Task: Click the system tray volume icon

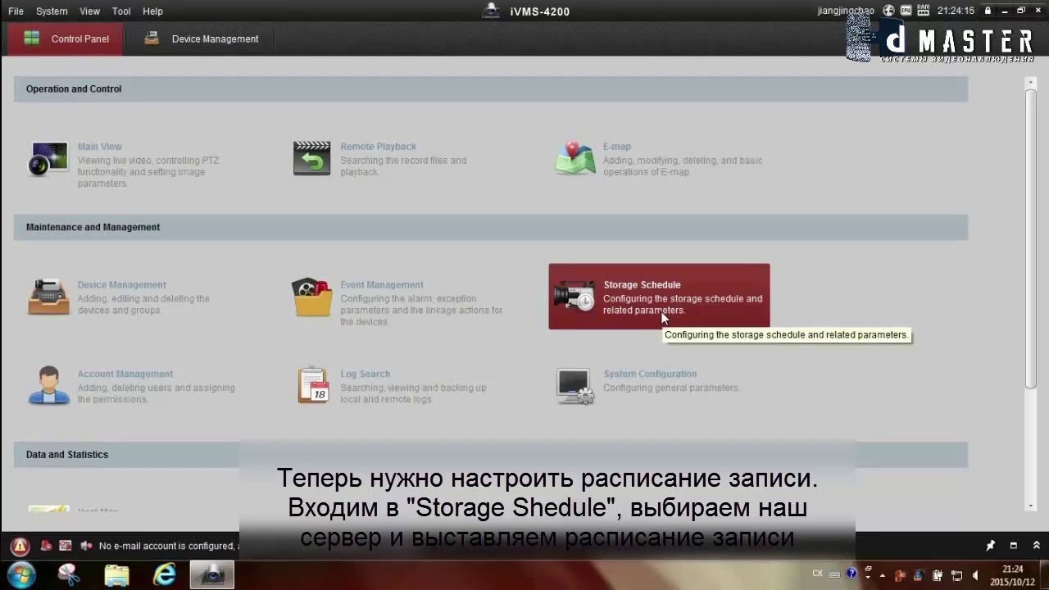Action: [975, 575]
